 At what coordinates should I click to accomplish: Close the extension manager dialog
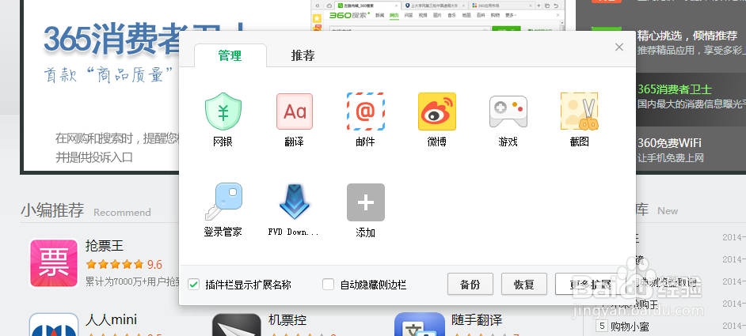[619, 47]
